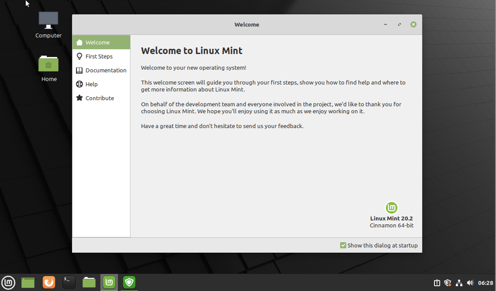Open the Home folder desktop icon
This screenshot has width=496, height=291.
pos(48,69)
